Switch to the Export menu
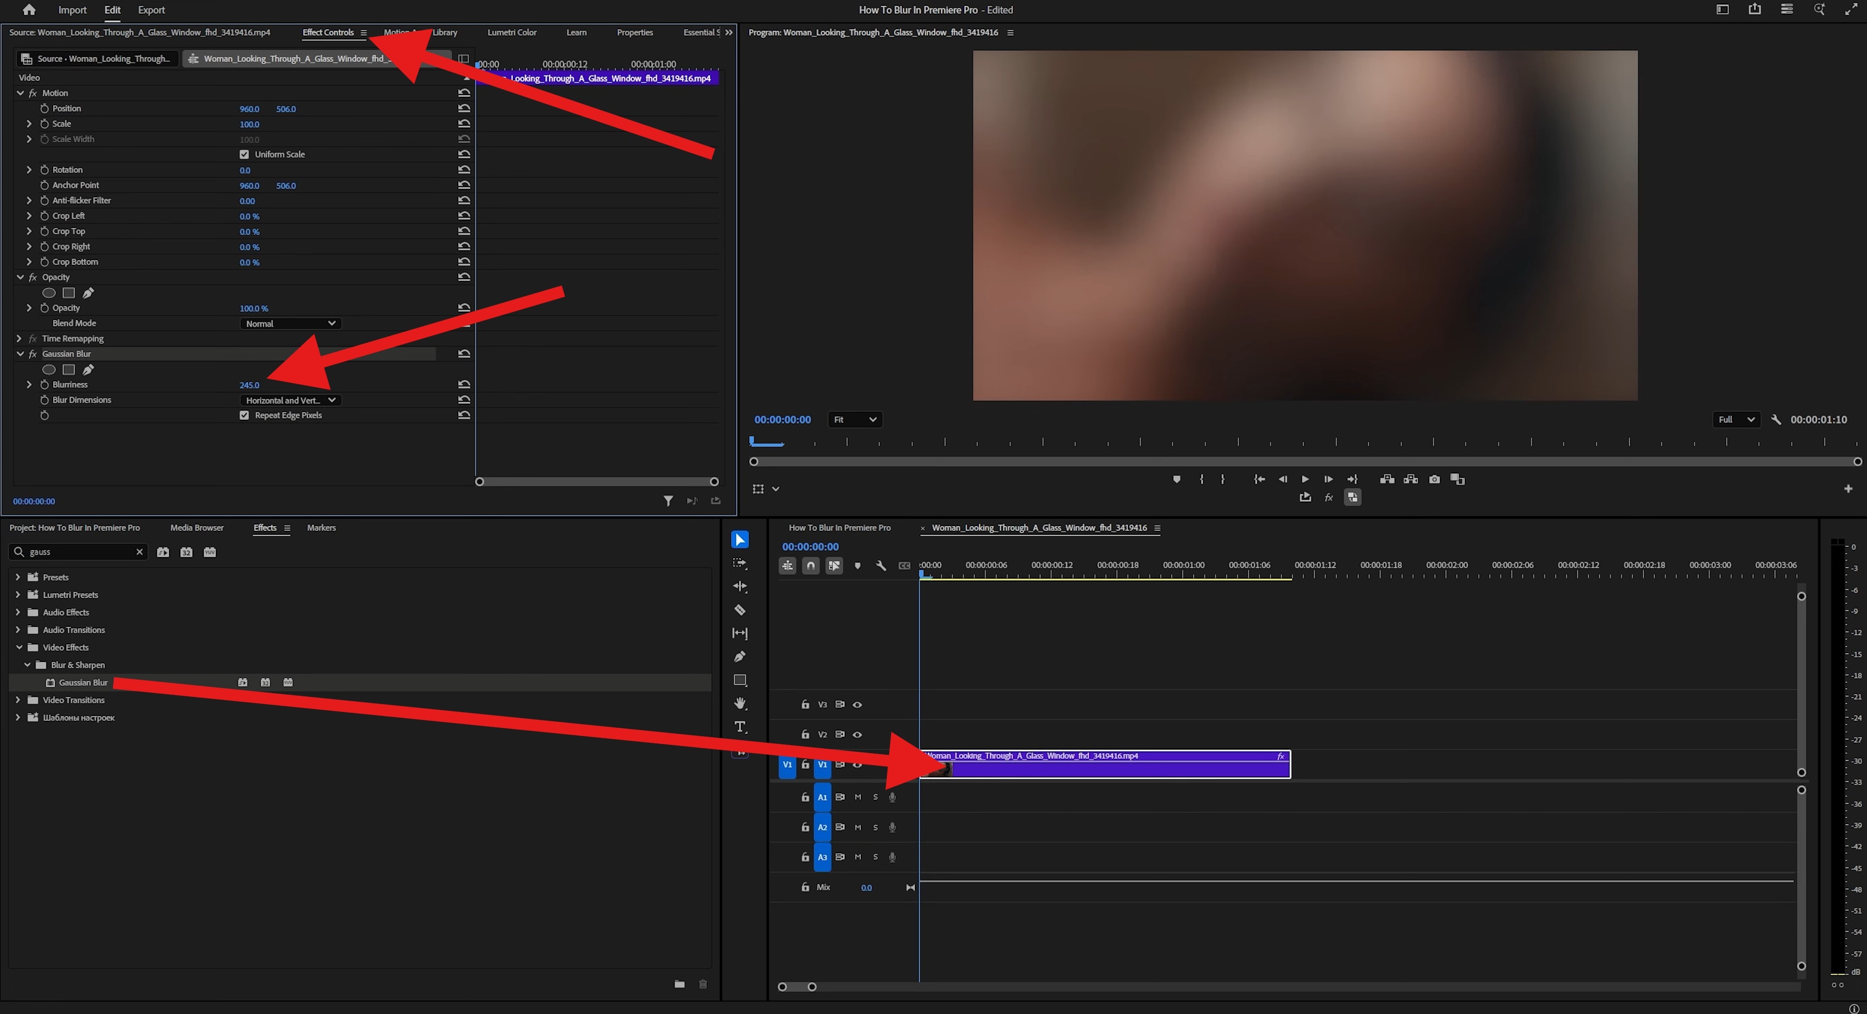1867x1014 pixels. click(x=151, y=9)
